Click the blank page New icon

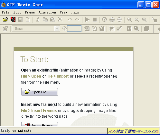[x=28, y=20]
